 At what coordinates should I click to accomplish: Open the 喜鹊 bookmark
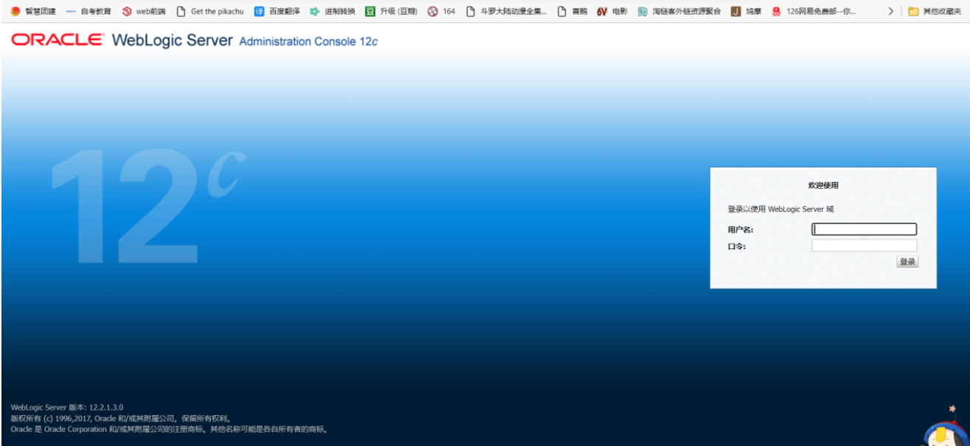[x=572, y=12]
